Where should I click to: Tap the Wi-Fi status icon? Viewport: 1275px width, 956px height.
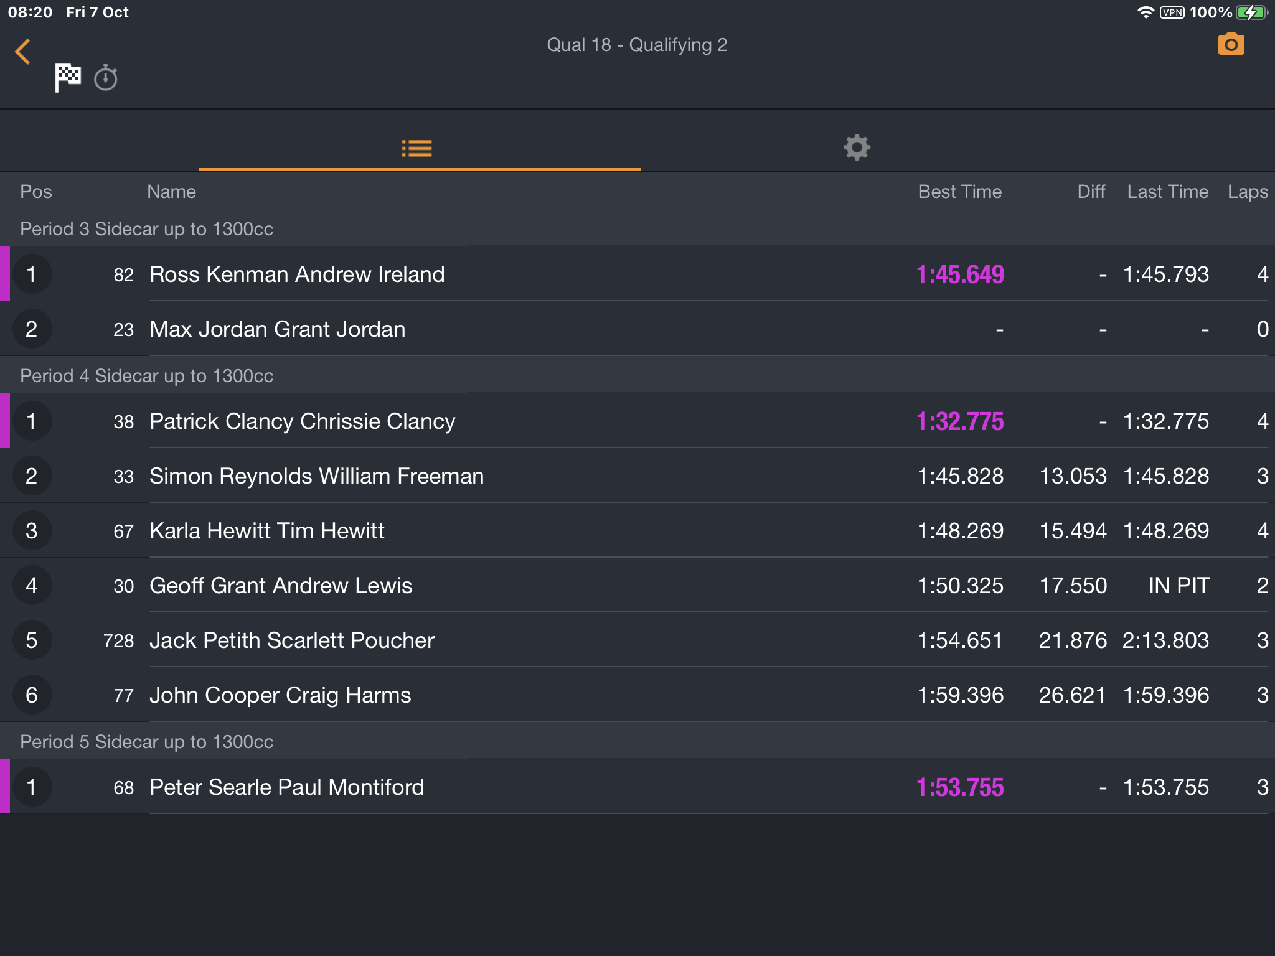click(1146, 12)
